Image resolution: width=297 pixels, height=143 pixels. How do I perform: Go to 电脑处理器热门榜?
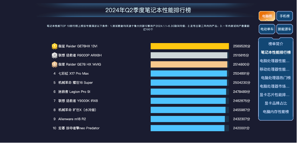point(276,78)
